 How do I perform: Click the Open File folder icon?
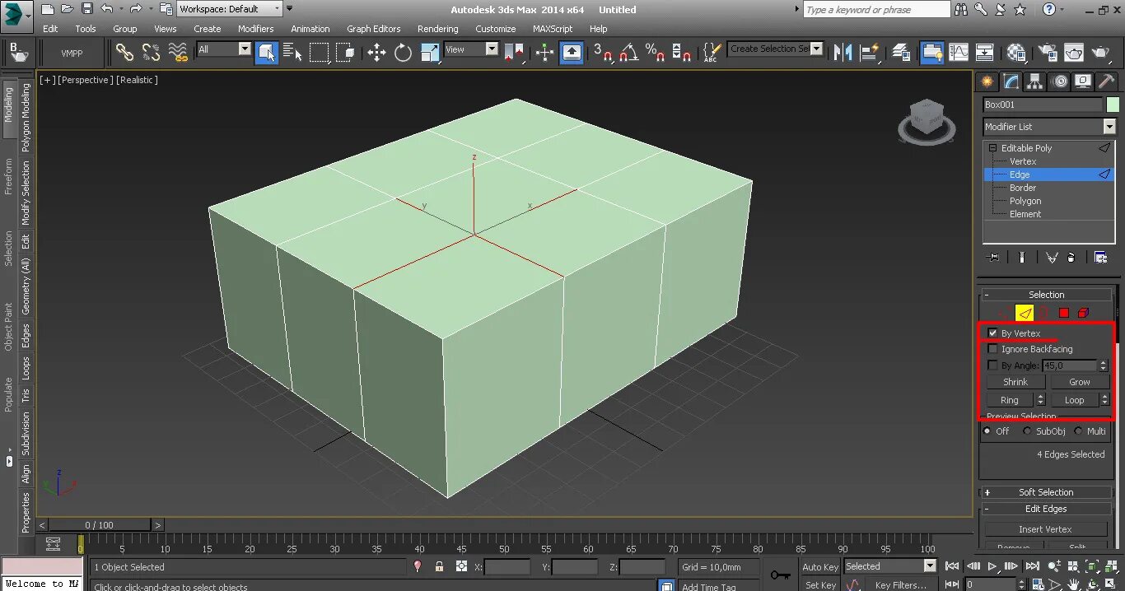[x=67, y=9]
